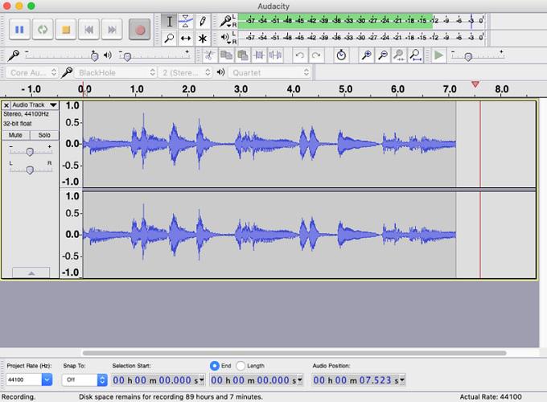Click the horizontal scrollbar below tracks
The image size is (547, 402).
click(x=294, y=353)
